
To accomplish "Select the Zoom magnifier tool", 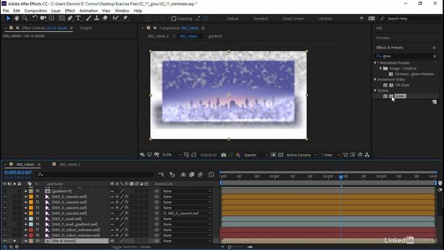I will pos(25,19).
